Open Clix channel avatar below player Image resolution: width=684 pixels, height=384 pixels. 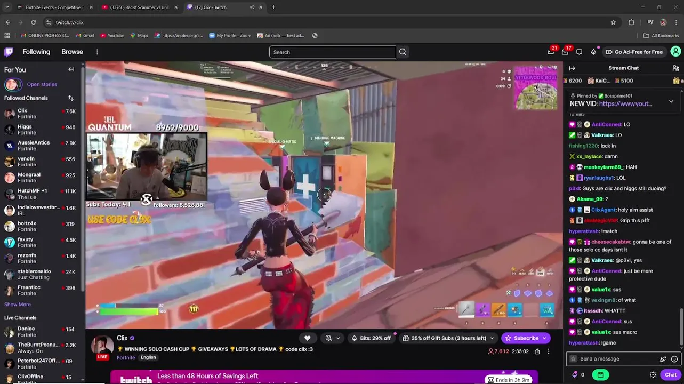tap(102, 346)
